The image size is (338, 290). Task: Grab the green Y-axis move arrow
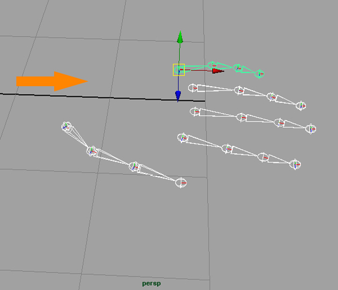click(180, 37)
